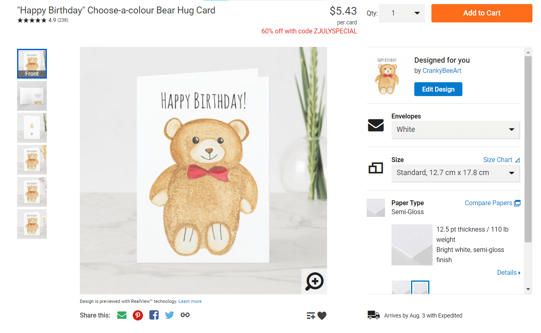
Task: Click the magnifier zoom icon on preview
Action: (x=314, y=281)
